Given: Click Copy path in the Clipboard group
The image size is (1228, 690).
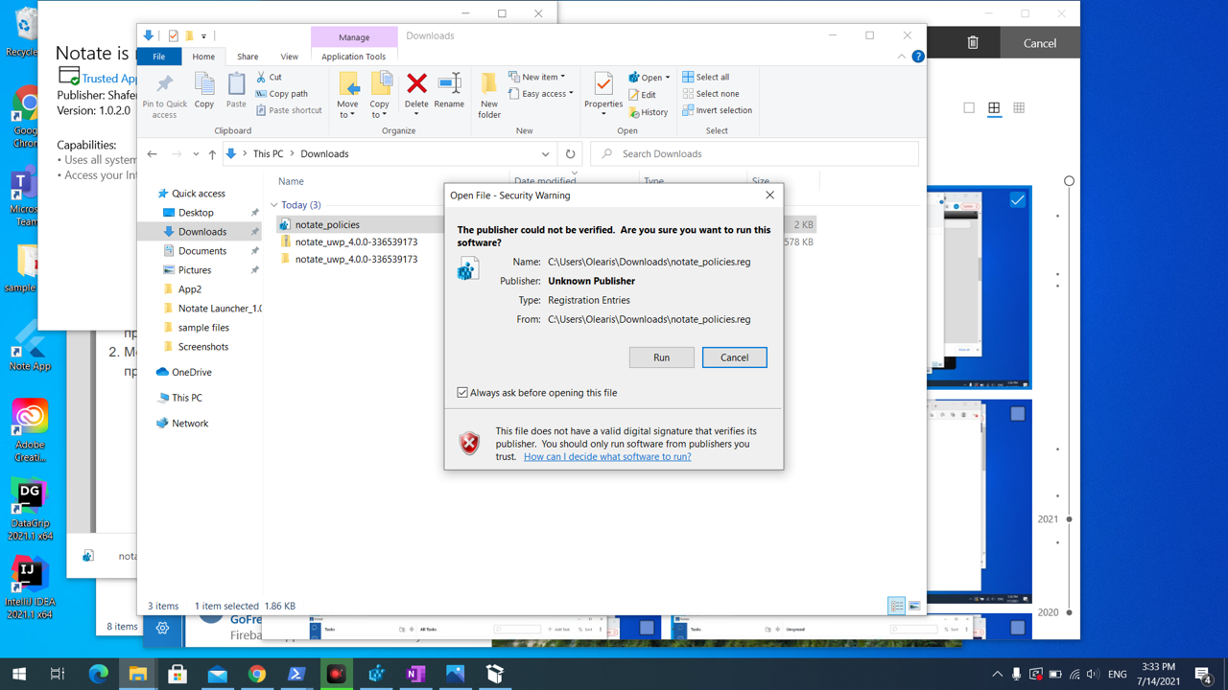Looking at the screenshot, I should coord(281,94).
